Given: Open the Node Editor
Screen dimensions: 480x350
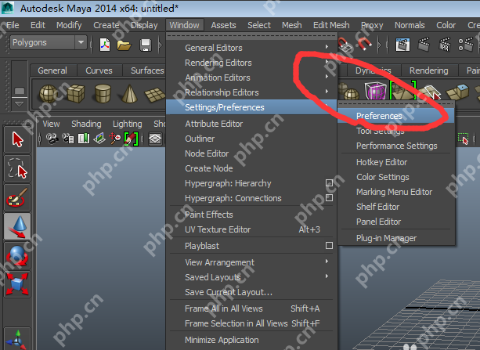Looking at the screenshot, I should tap(251, 153).
